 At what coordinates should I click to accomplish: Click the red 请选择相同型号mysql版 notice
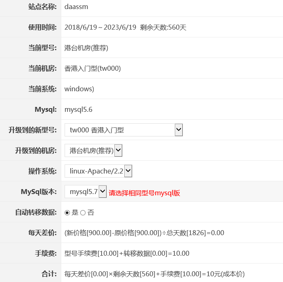[x=144, y=193]
